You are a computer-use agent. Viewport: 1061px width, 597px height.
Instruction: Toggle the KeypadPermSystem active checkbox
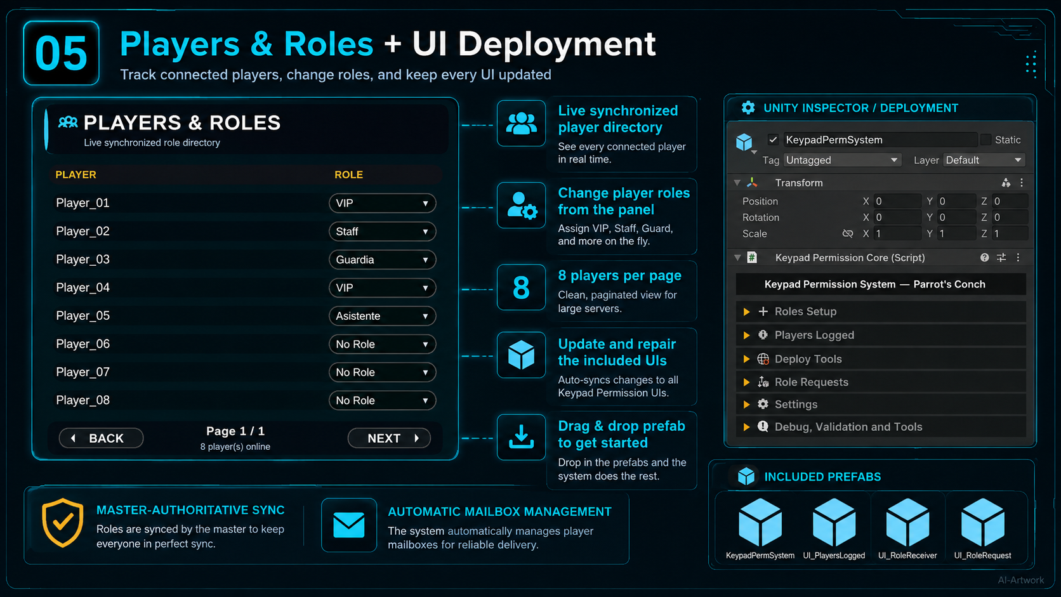tap(773, 140)
